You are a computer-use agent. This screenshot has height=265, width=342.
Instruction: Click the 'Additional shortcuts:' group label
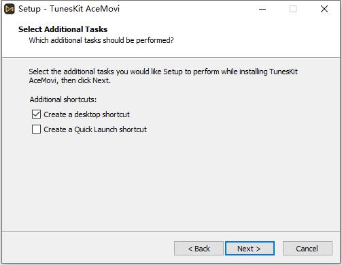[x=63, y=99]
